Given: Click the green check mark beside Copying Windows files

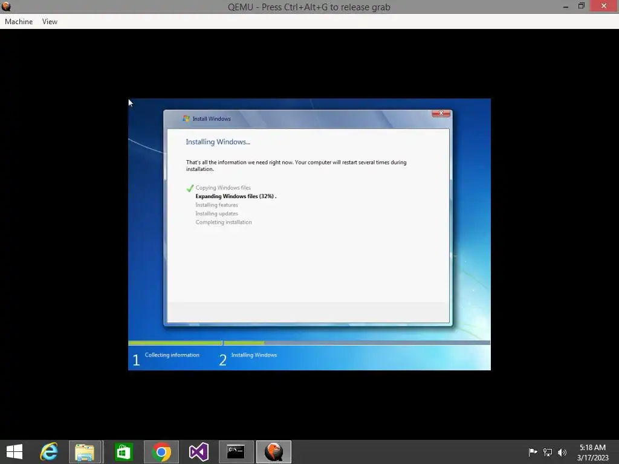Looking at the screenshot, I should click(x=190, y=188).
